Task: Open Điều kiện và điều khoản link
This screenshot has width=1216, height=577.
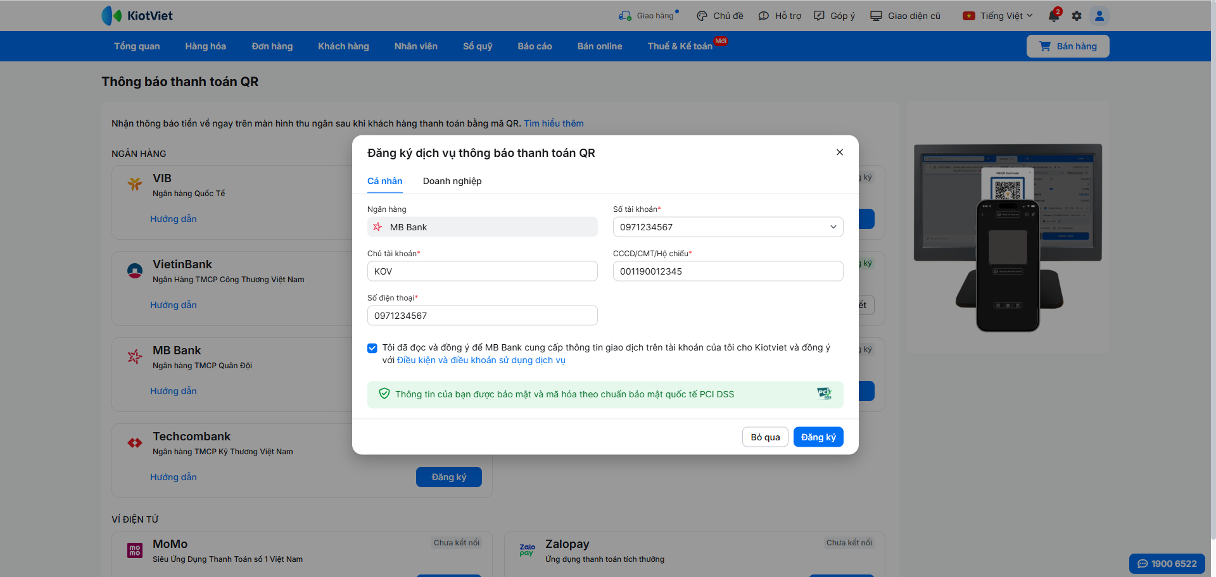Action: click(481, 360)
